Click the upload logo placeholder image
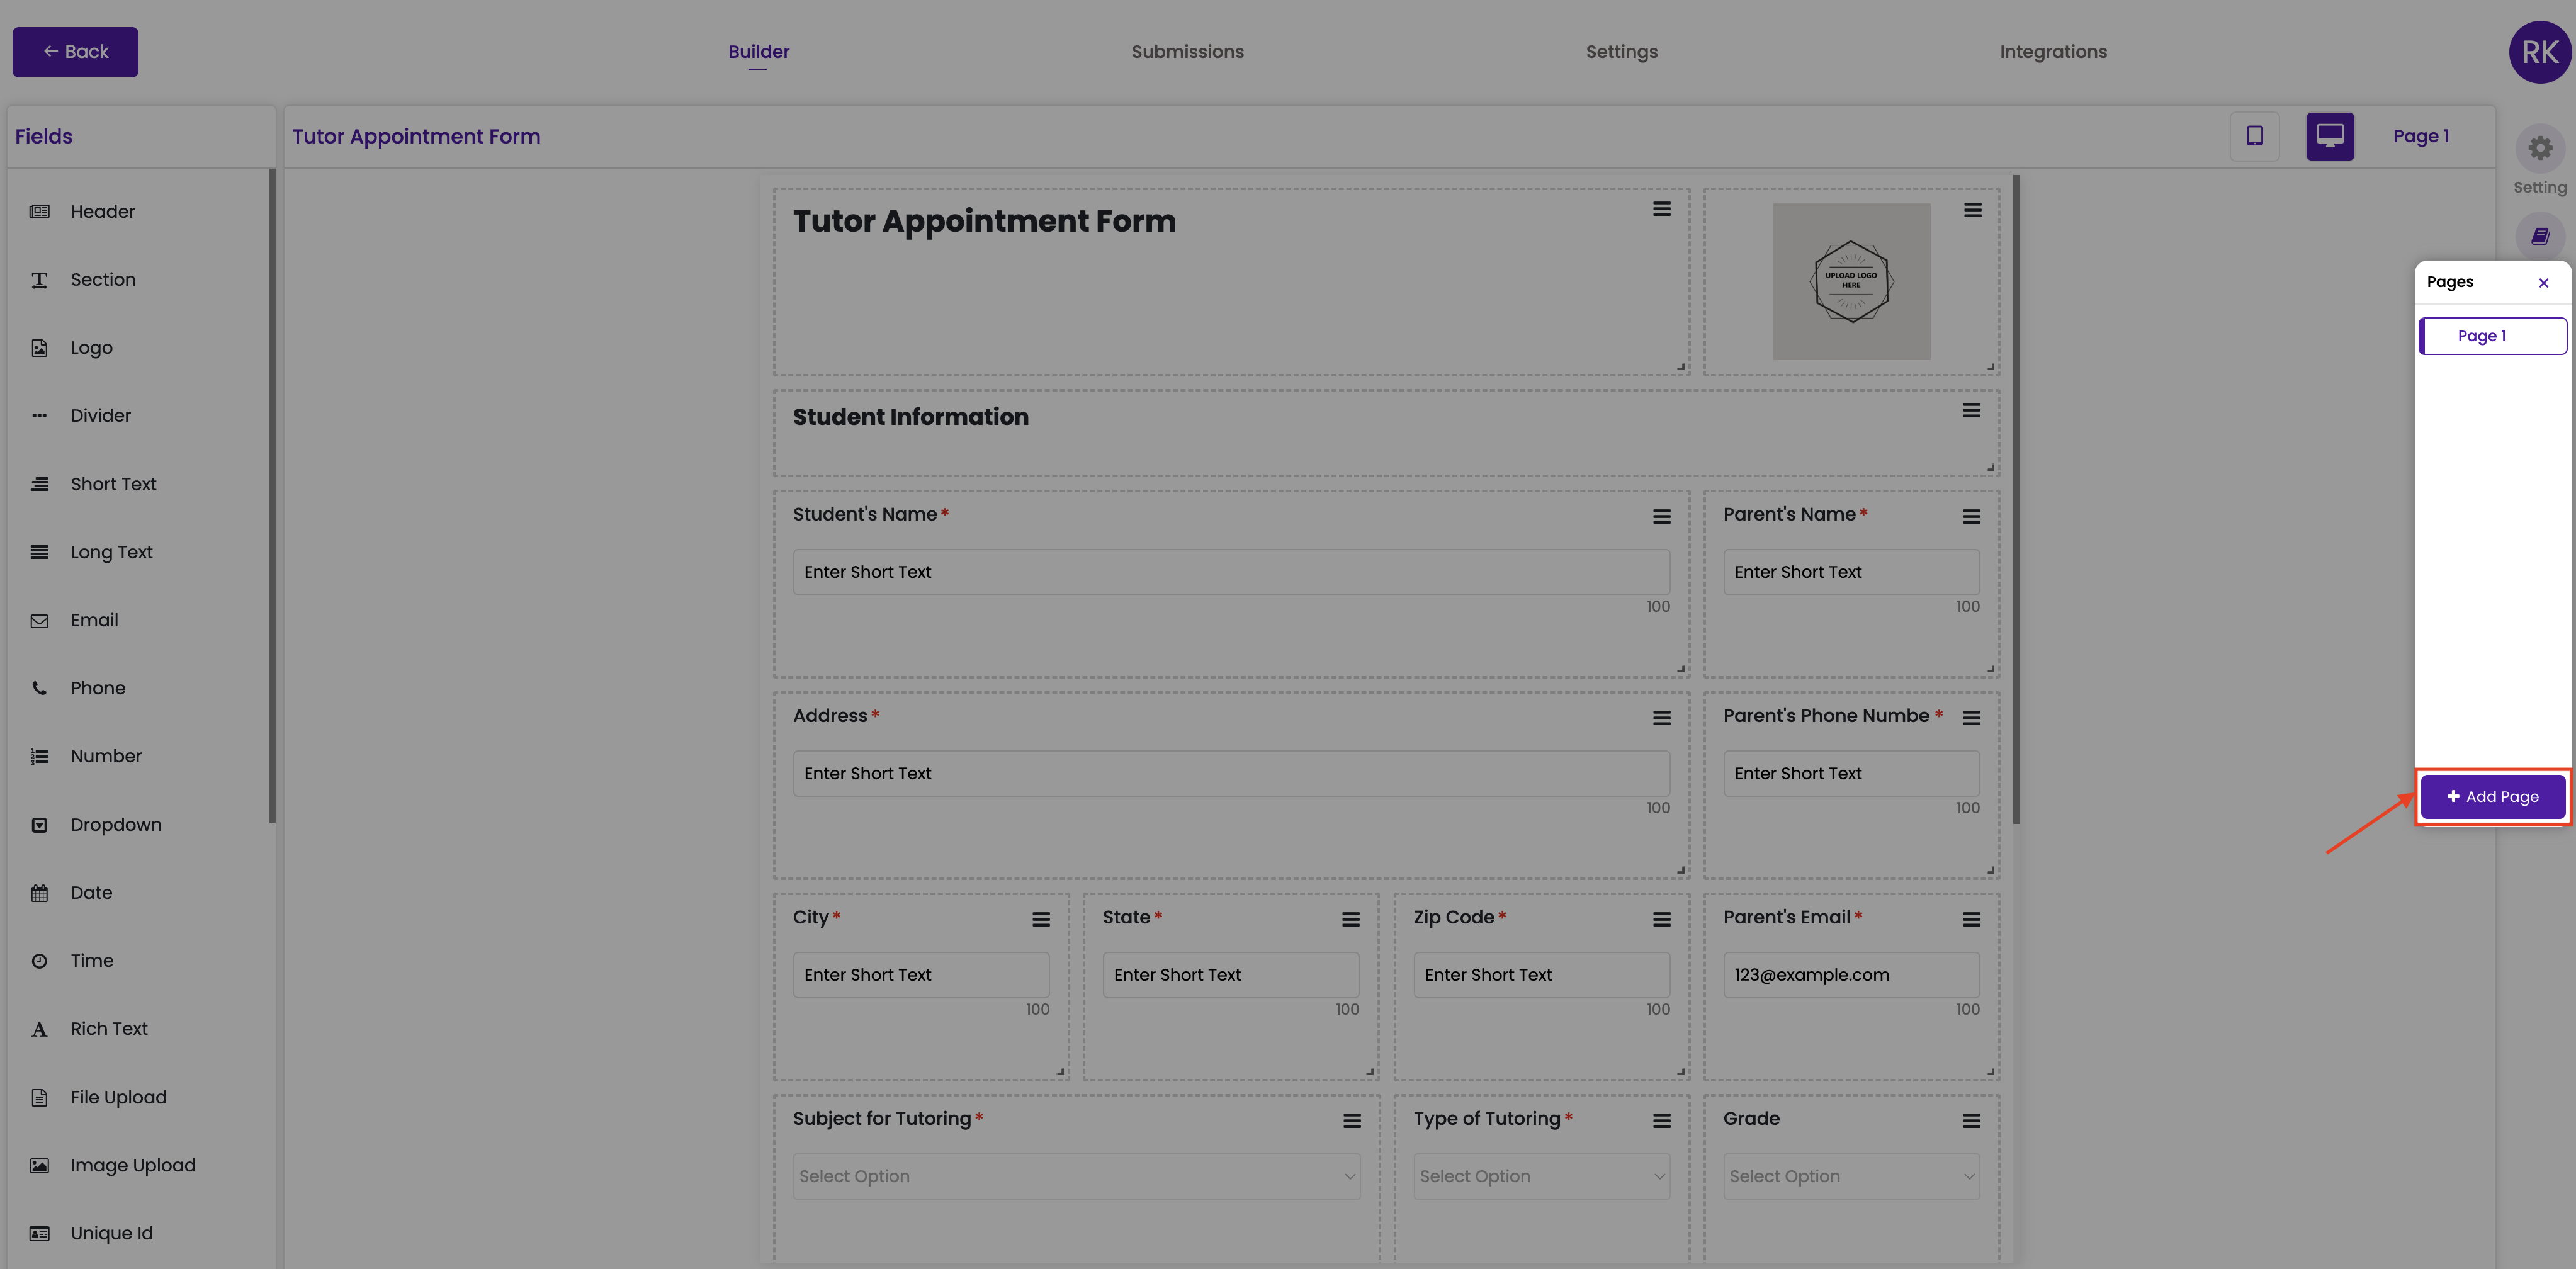 click(1851, 282)
